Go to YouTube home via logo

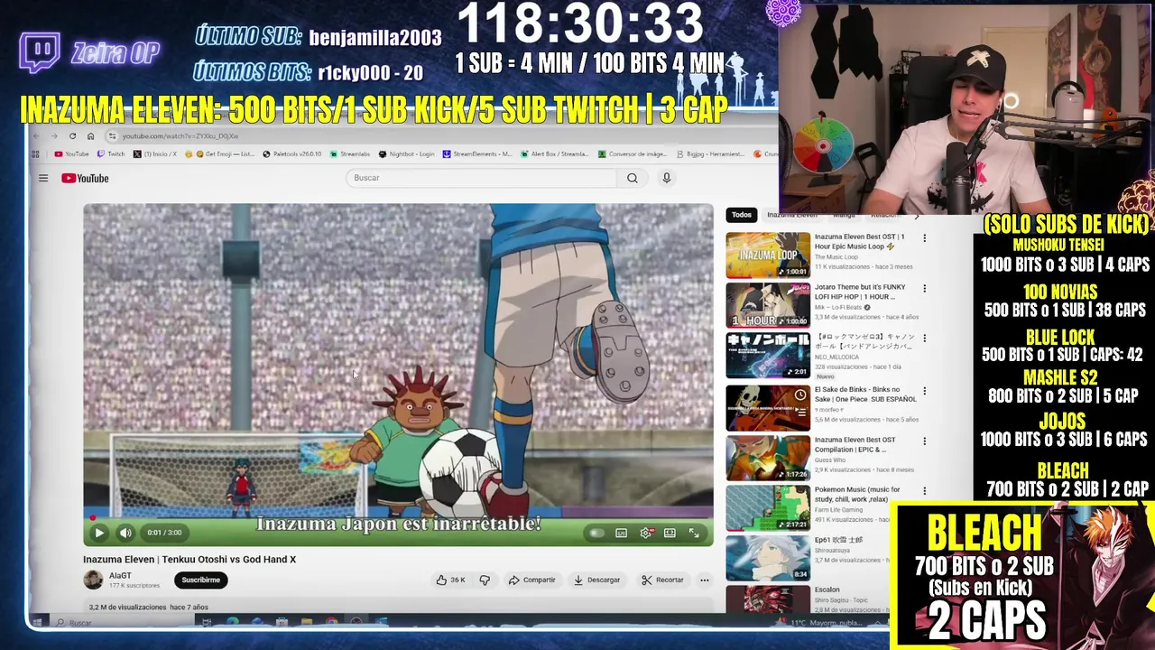pos(85,178)
